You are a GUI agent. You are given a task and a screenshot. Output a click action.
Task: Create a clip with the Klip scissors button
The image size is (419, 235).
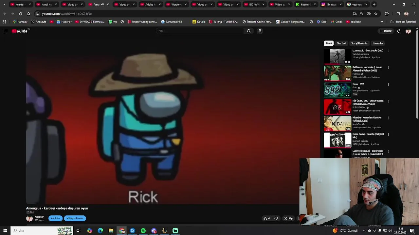[288, 218]
